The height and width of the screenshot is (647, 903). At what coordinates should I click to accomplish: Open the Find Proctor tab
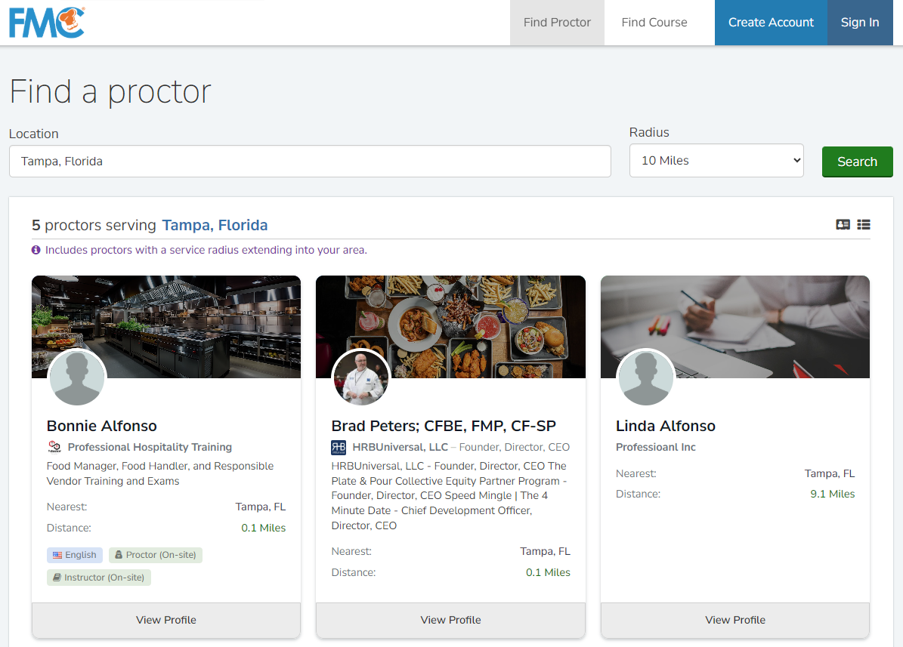pos(557,23)
